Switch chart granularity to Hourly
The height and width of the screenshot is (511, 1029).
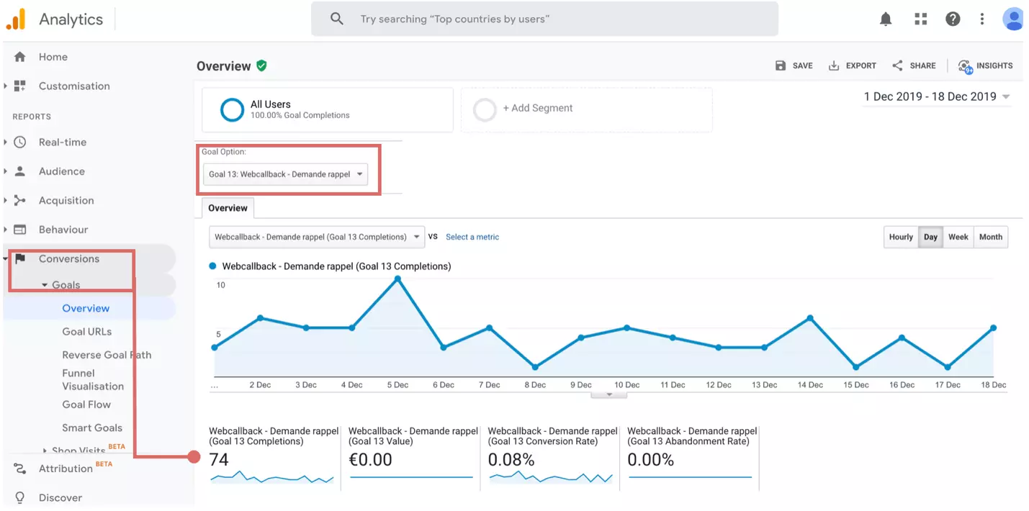coord(901,237)
